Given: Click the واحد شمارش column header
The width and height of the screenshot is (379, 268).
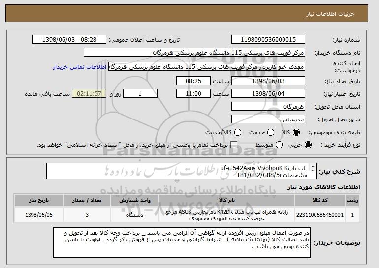Looking at the screenshot, I should 135,201.
